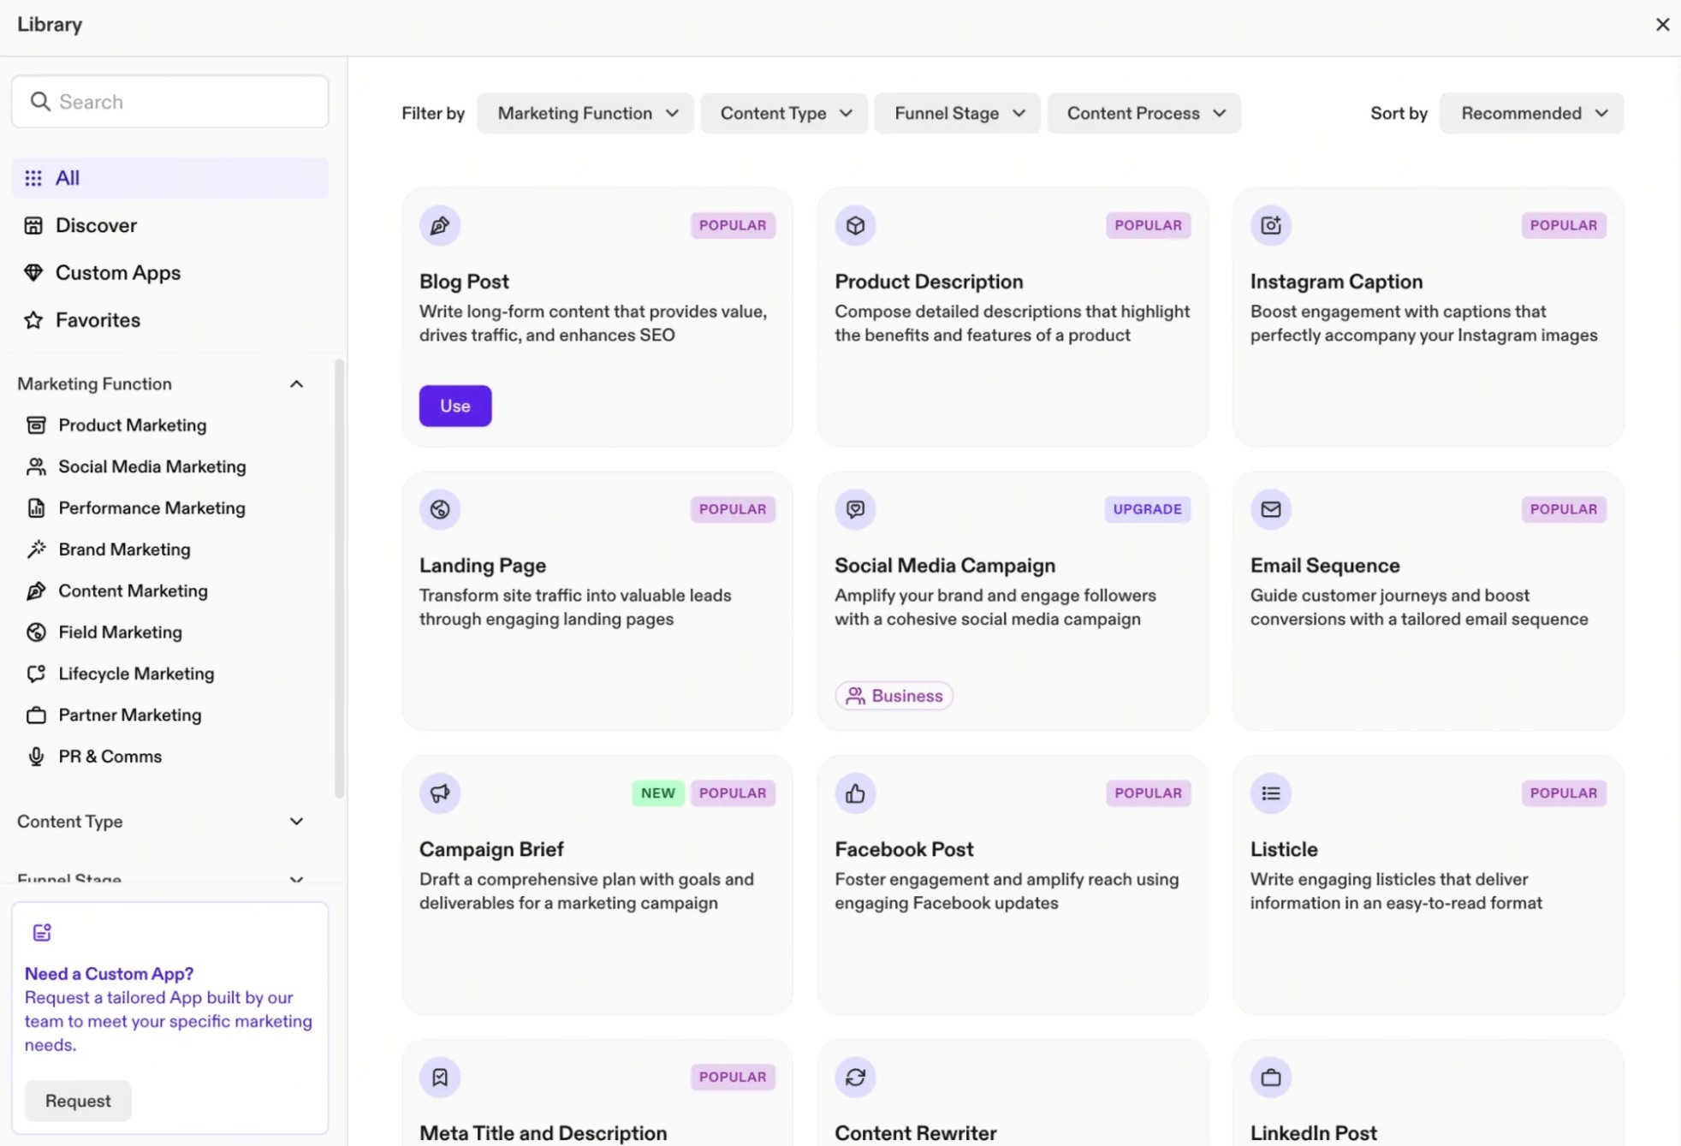This screenshot has width=1681, height=1146.
Task: Click Use on the Blog Post card
Action: pyautogui.click(x=455, y=406)
